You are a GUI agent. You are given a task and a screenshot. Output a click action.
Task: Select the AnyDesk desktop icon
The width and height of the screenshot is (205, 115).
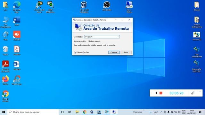[x=17, y=35]
